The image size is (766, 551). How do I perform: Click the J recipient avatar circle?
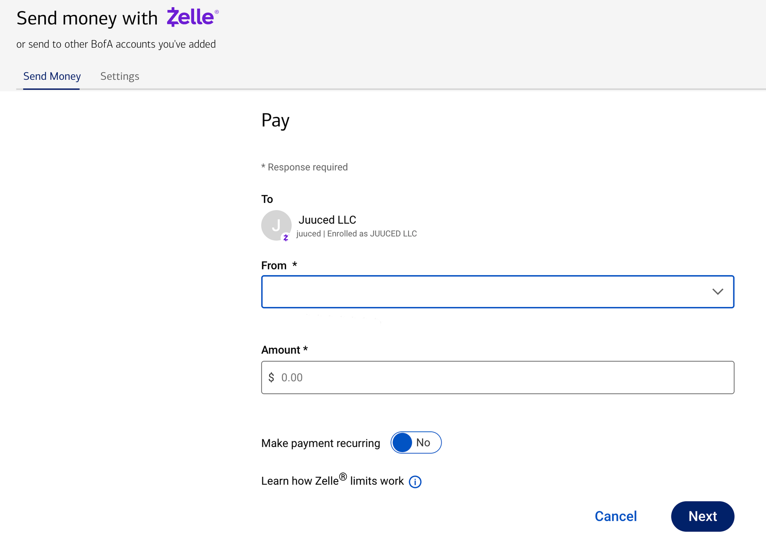point(276,225)
